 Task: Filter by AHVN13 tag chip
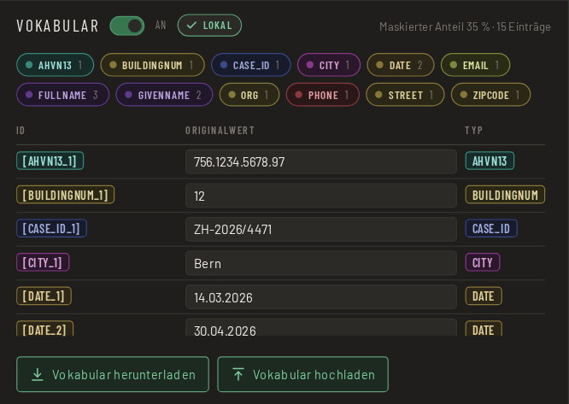[x=56, y=65]
